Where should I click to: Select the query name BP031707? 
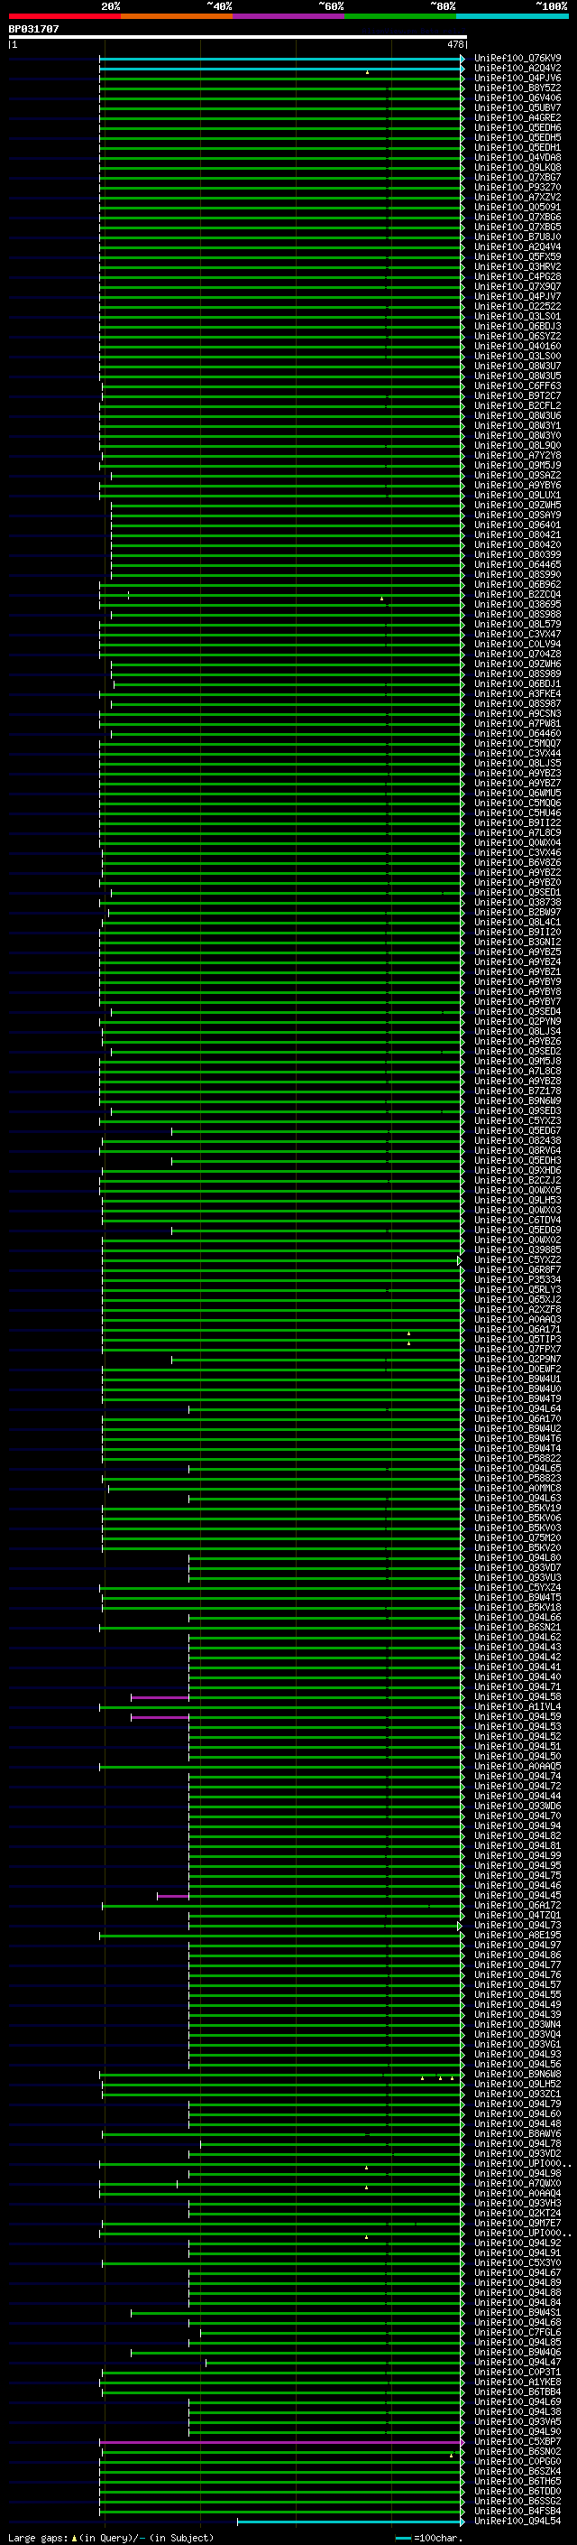[33, 30]
